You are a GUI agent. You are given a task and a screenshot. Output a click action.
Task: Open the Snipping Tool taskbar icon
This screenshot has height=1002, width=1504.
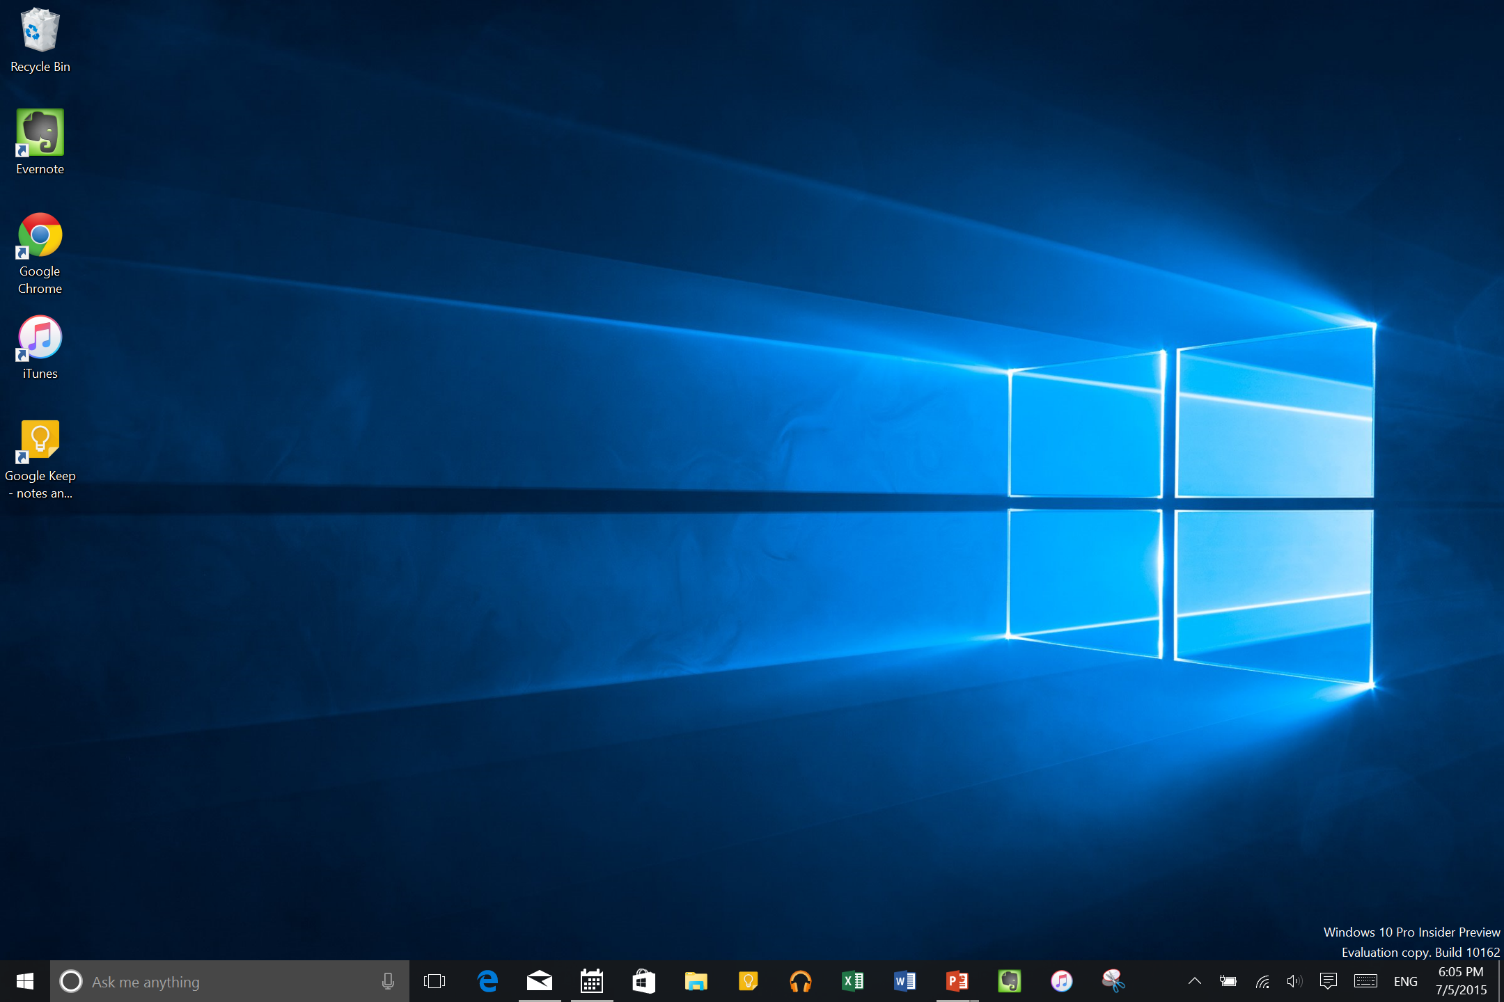point(1113,981)
